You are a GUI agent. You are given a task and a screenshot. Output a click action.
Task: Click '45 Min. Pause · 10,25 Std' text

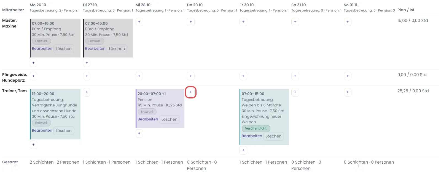point(160,105)
